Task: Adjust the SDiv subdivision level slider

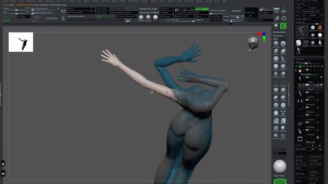Action: tap(266, 9)
